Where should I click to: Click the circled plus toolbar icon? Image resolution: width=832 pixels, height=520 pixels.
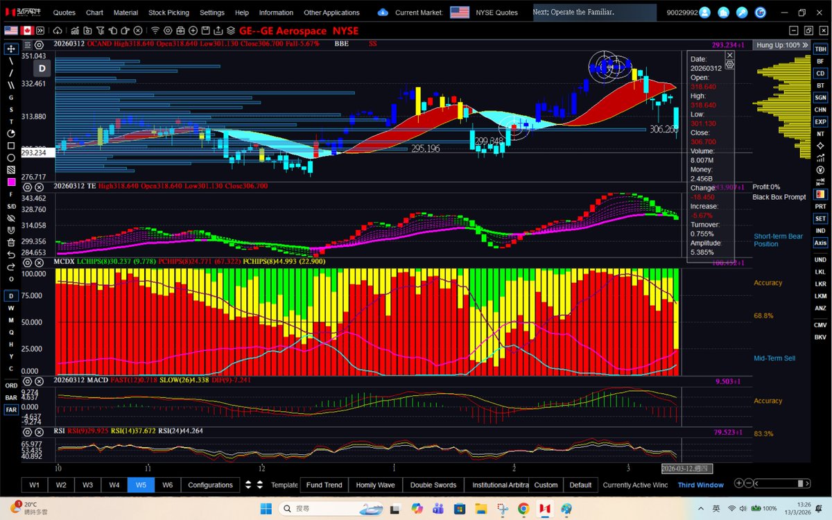(193, 31)
